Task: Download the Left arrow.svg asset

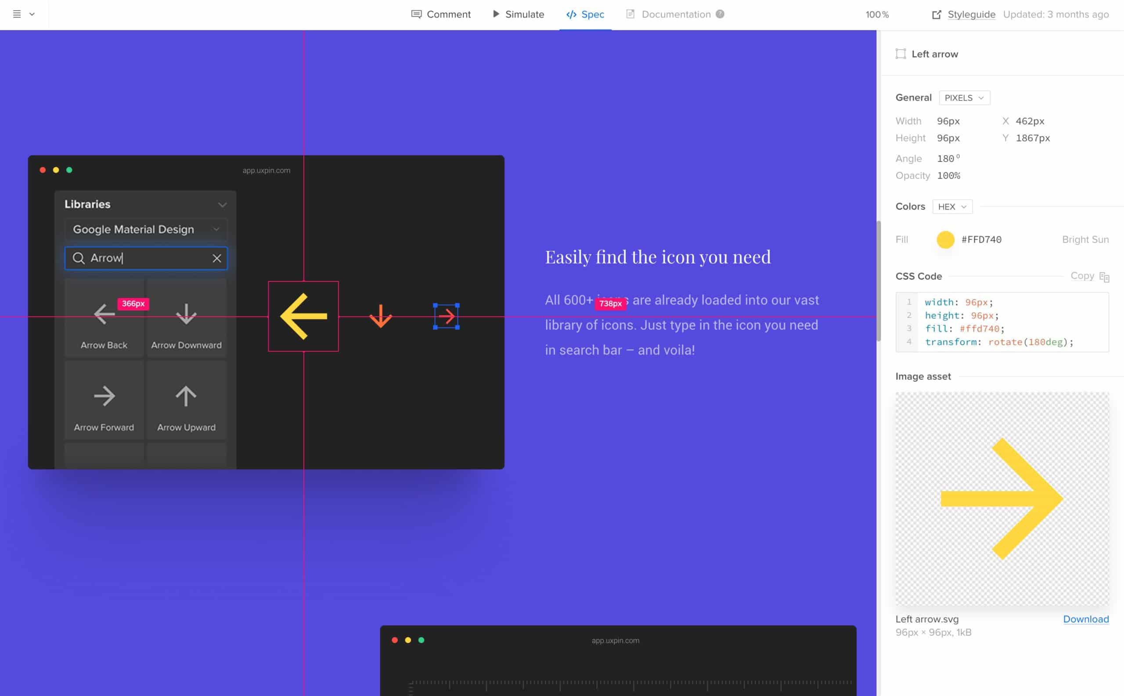Action: [1085, 619]
